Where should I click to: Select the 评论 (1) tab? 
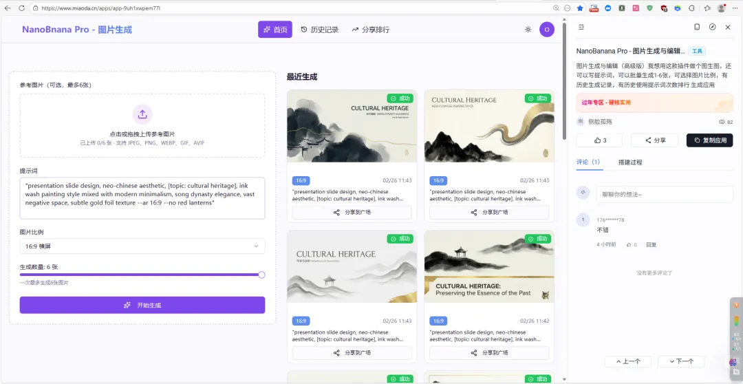(588, 162)
